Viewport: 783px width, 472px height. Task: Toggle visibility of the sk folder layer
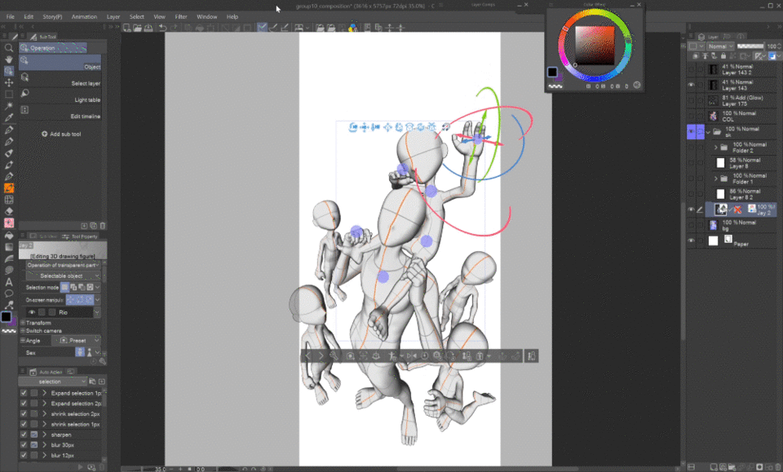pos(691,132)
